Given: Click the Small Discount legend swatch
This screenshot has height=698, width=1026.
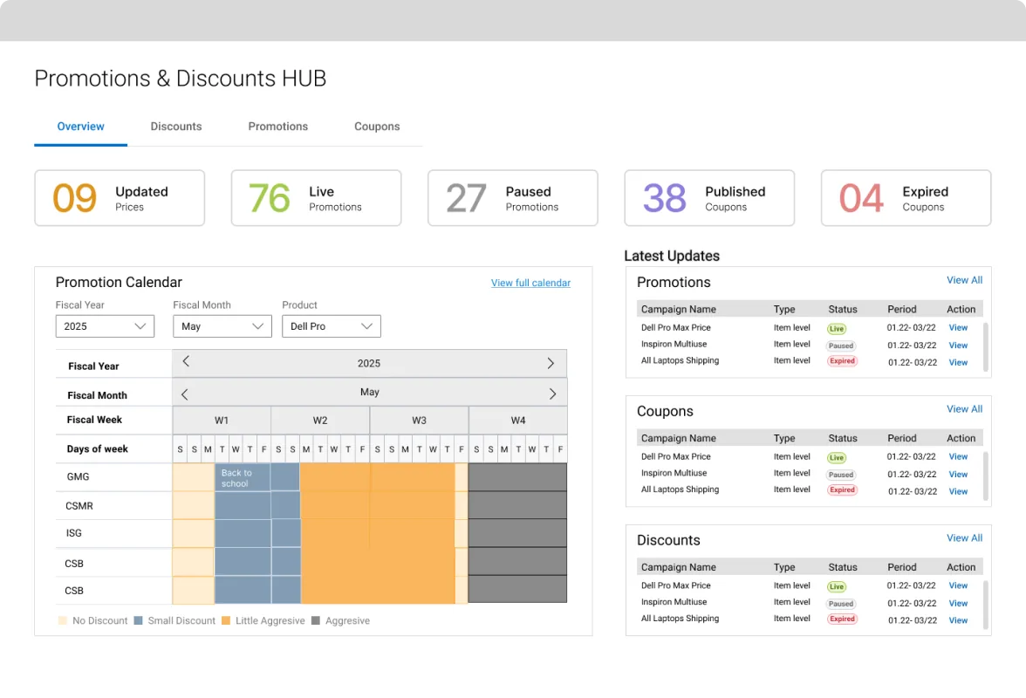Looking at the screenshot, I should click(x=138, y=620).
